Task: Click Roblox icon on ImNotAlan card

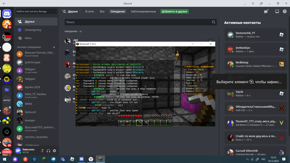Action: (x=282, y=50)
